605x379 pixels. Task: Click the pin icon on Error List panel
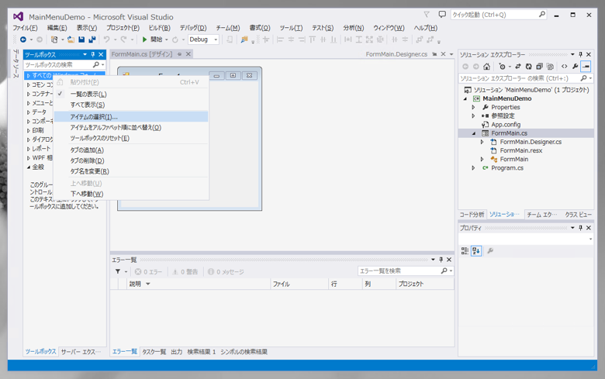pos(441,260)
